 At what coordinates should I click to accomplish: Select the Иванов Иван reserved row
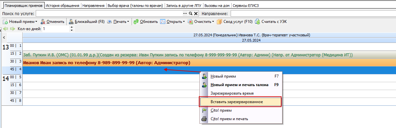209,63
